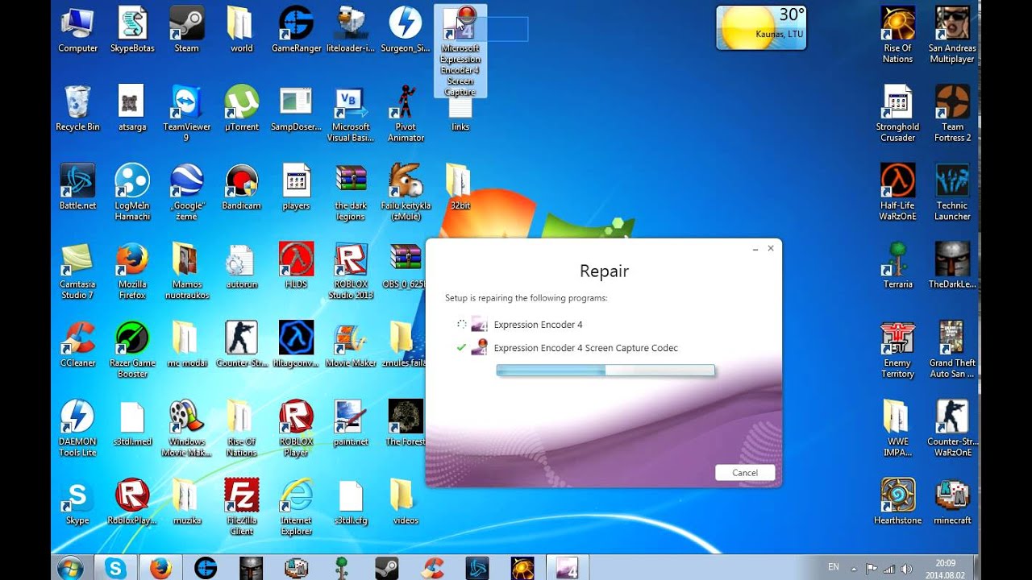This screenshot has width=1032, height=580.
Task: Open Grand Theft Auto San Andreas shortcut
Action: click(x=952, y=350)
